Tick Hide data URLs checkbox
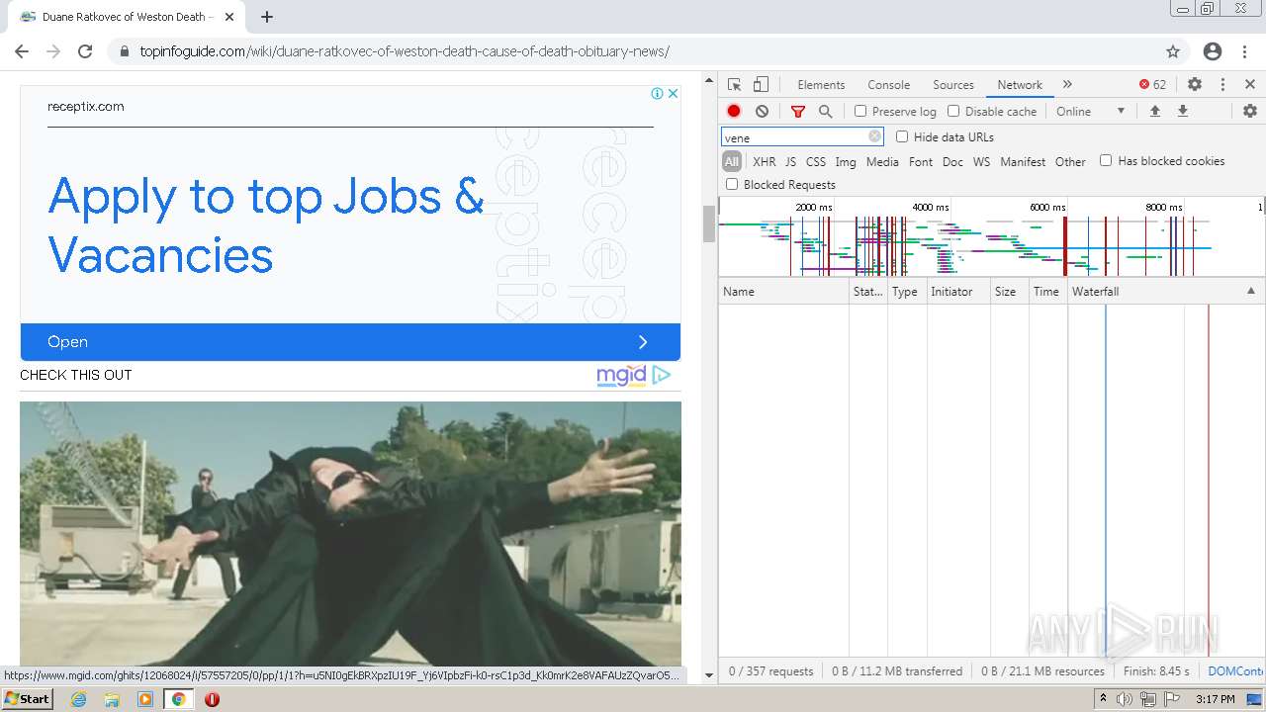 [902, 137]
